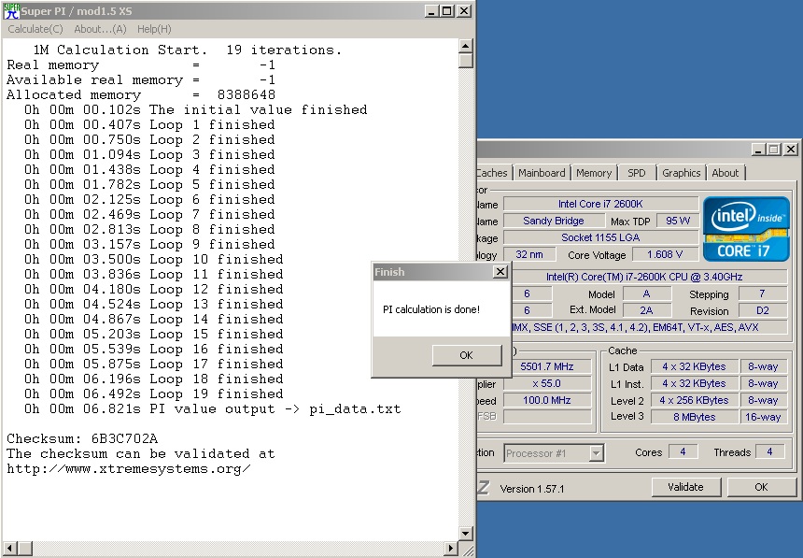Click the 8 MBytes Level 3 cache value
Image resolution: width=803 pixels, height=558 pixels.
(695, 417)
